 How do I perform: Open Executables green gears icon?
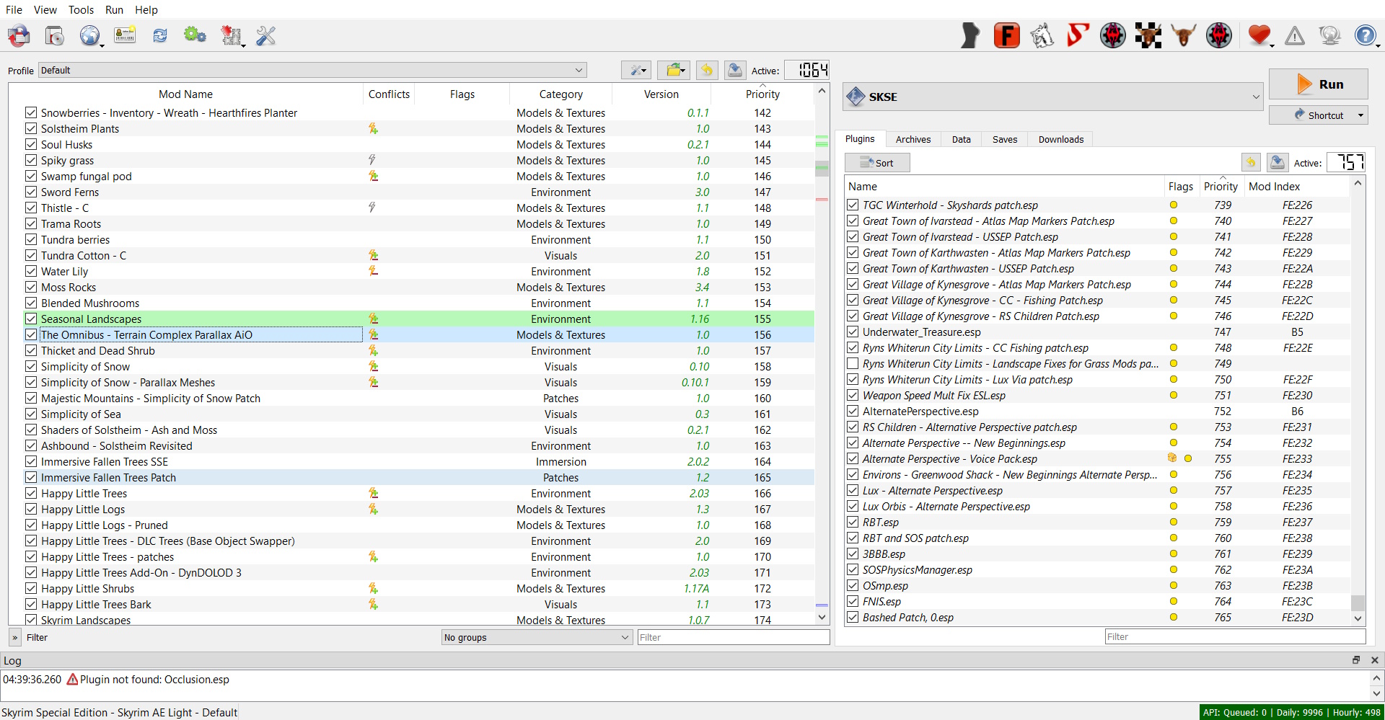[x=195, y=35]
